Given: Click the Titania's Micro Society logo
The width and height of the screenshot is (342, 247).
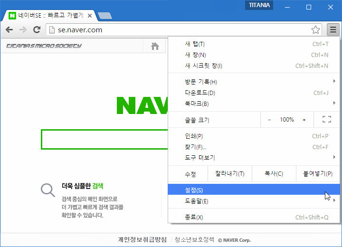Looking at the screenshot, I should (44, 46).
